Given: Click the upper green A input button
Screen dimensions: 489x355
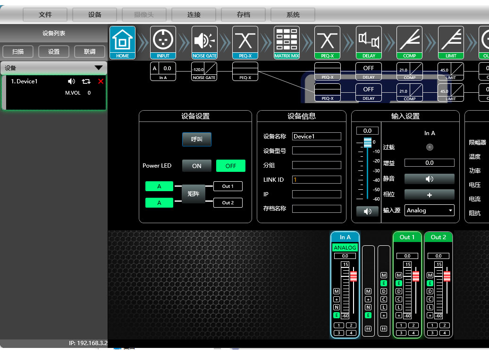Looking at the screenshot, I should pos(159,186).
